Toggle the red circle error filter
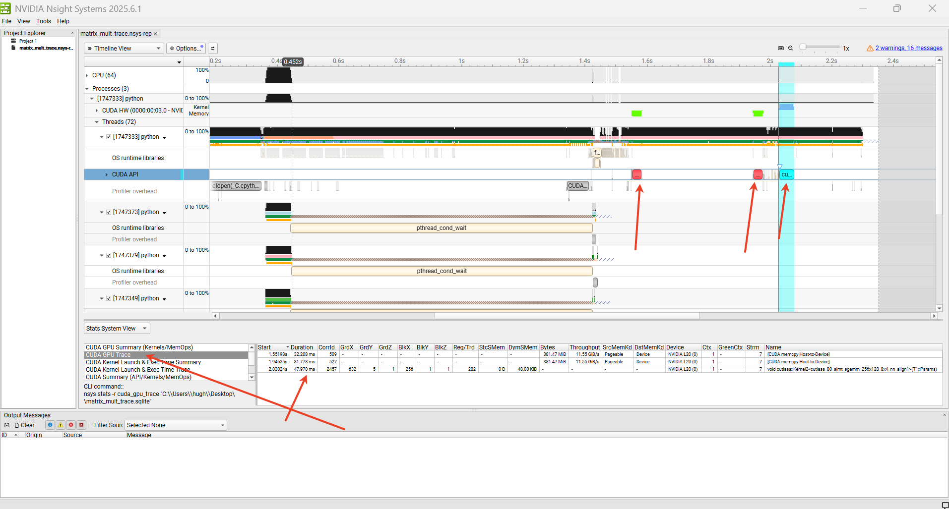 71,425
